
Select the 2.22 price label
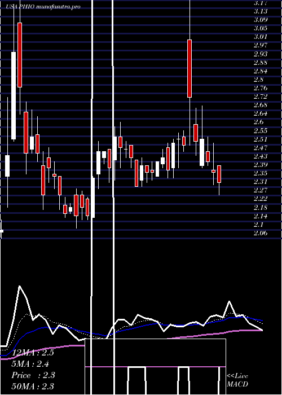tap(261, 199)
